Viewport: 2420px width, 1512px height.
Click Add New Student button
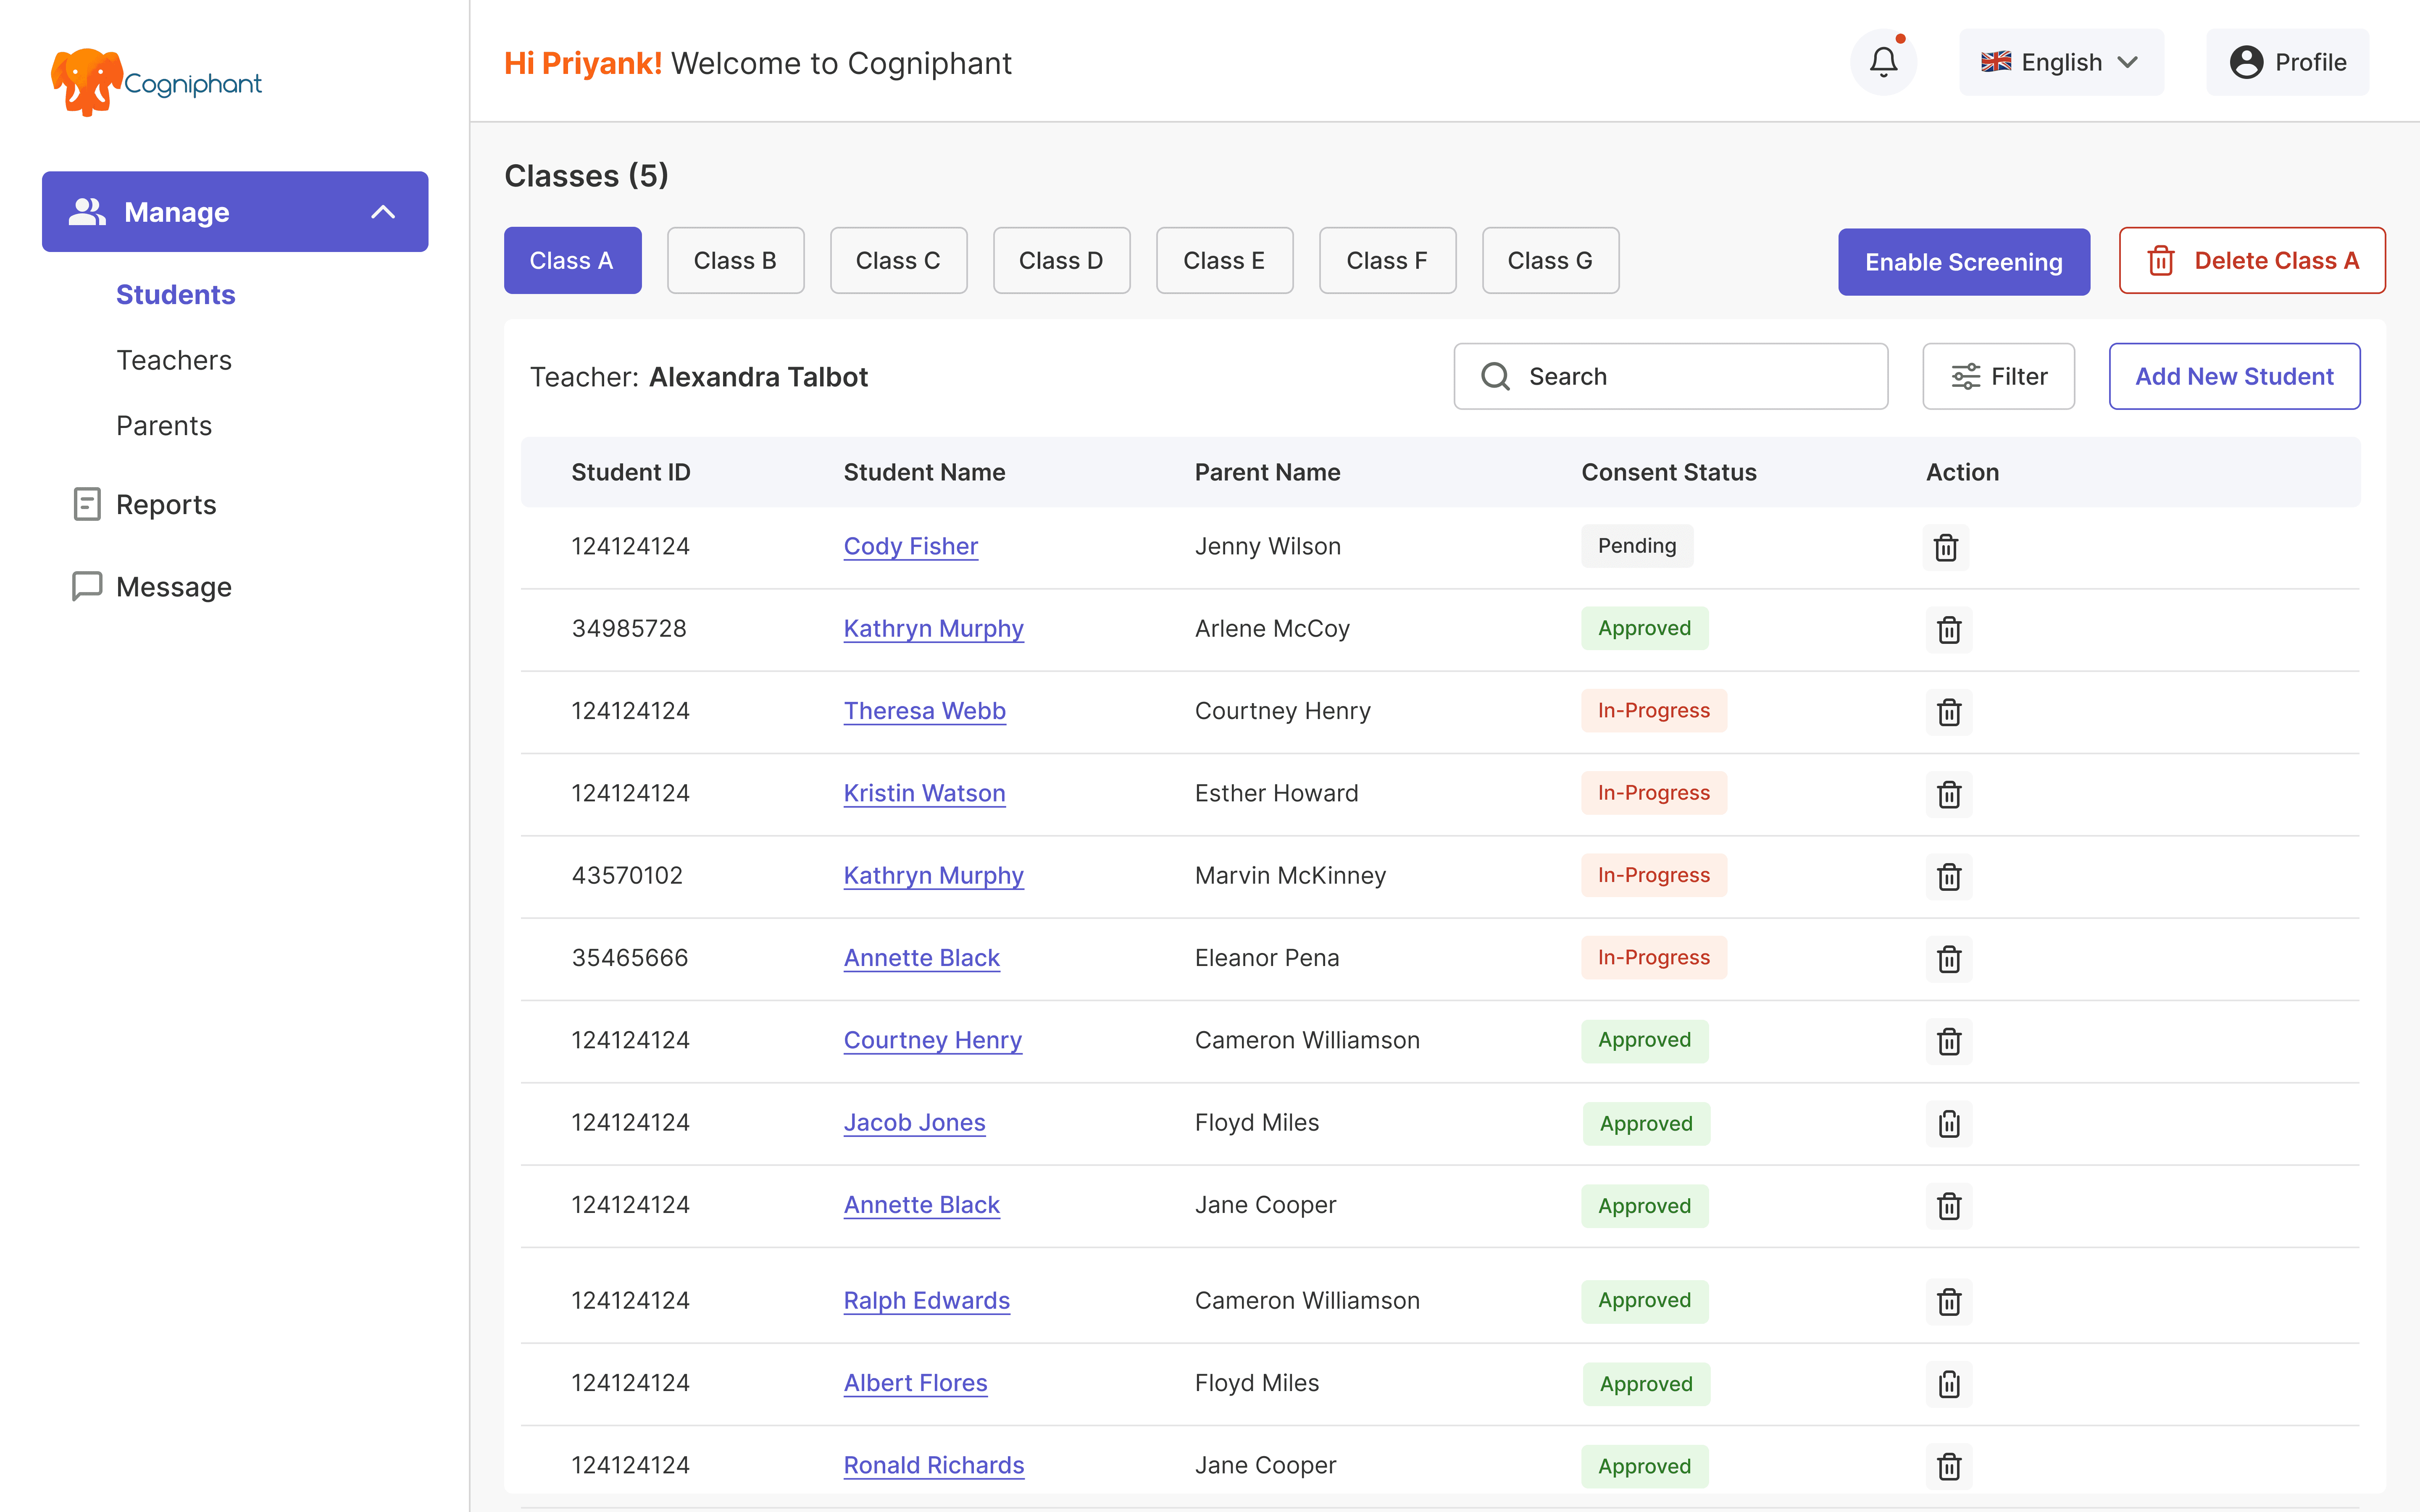pos(2234,376)
